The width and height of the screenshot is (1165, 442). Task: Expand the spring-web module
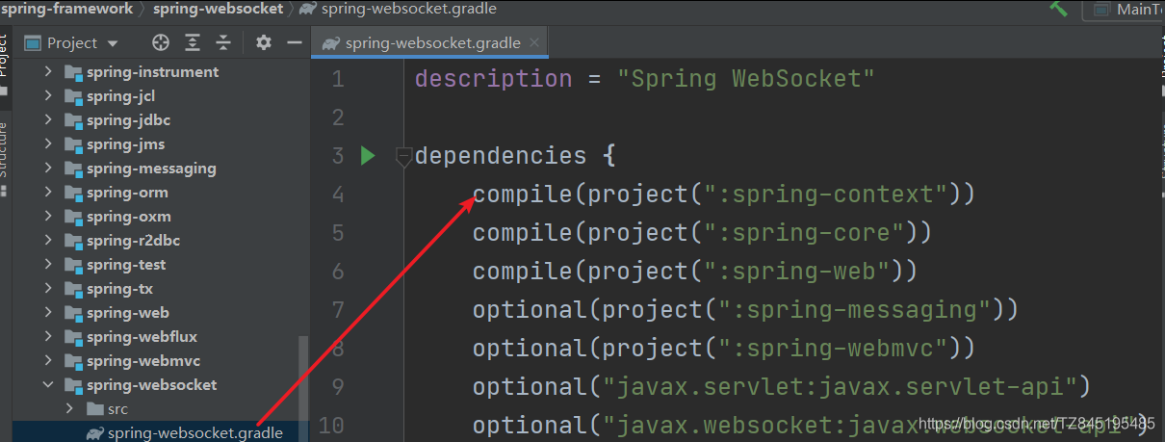tap(48, 313)
